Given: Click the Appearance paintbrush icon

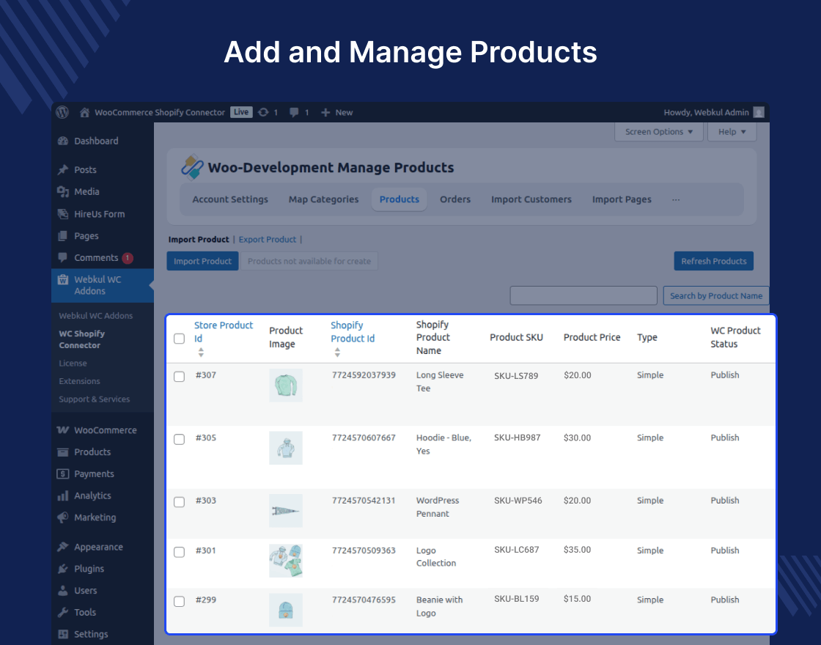Looking at the screenshot, I should click(63, 547).
